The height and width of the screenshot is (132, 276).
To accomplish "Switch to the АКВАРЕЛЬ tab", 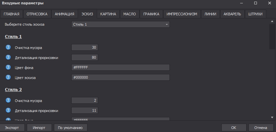I will 232,14.
